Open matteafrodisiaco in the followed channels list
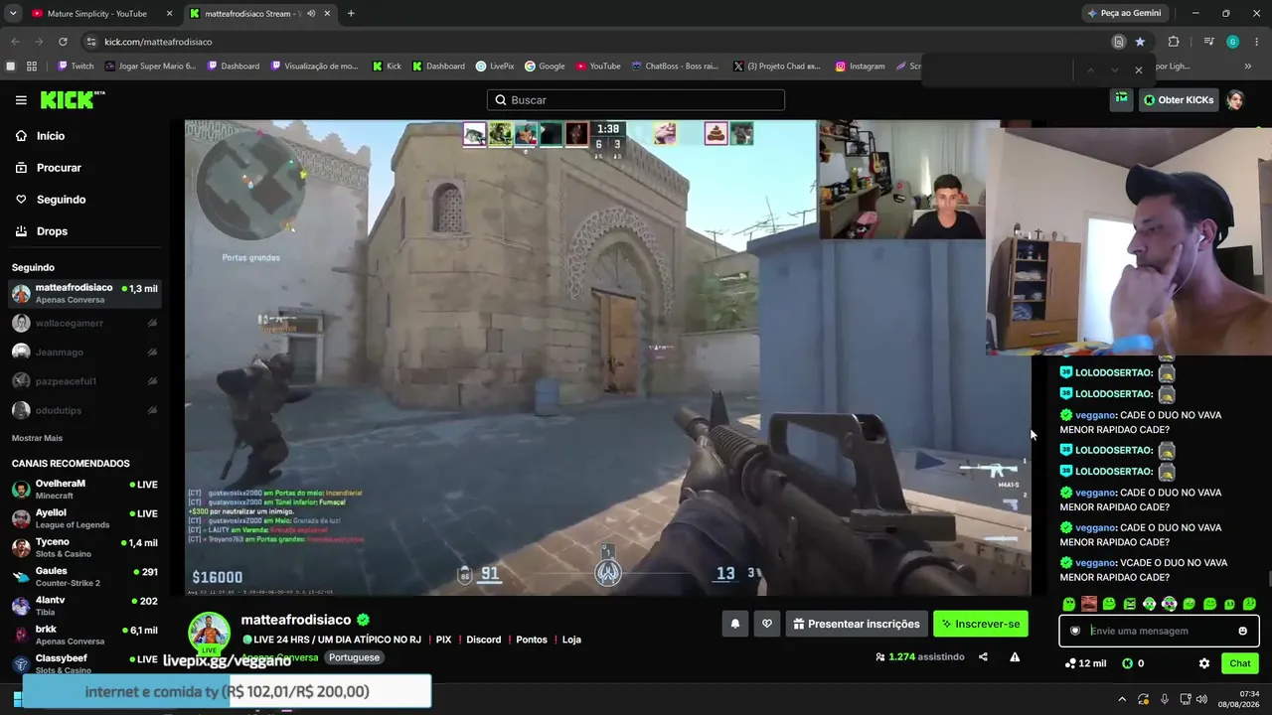Screen dimensions: 1272x715 (x=84, y=294)
